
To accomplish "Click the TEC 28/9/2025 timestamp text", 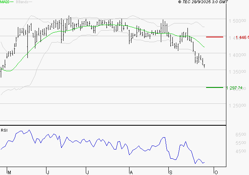I will pyautogui.click(x=203, y=2).
